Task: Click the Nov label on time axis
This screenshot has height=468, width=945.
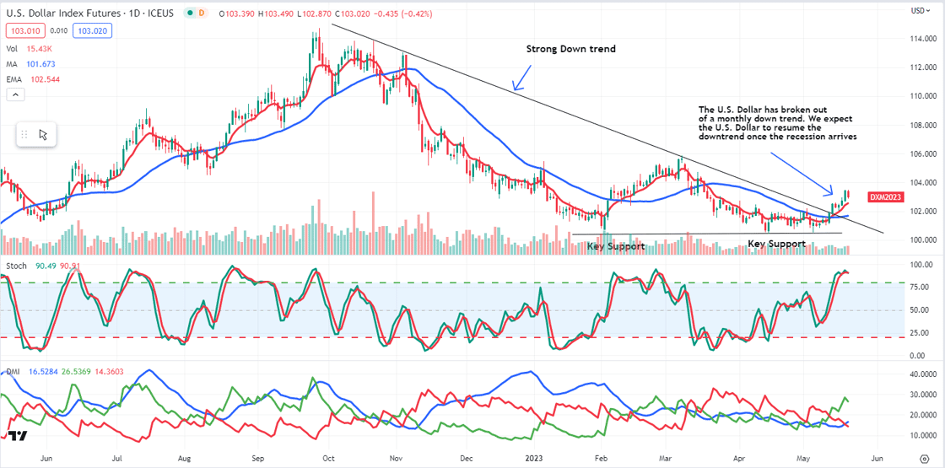Action: click(396, 457)
